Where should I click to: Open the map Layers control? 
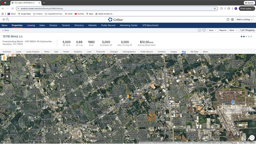click(x=7, y=77)
